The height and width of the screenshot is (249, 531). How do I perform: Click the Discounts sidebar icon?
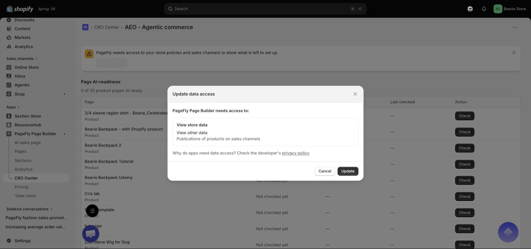tap(9, 20)
